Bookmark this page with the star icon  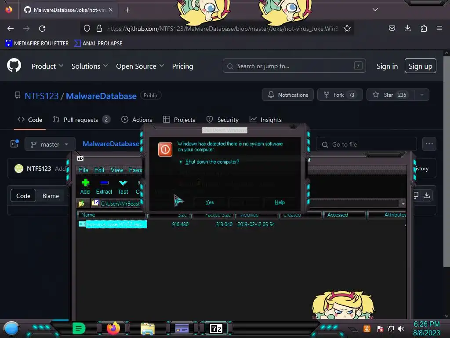347,29
